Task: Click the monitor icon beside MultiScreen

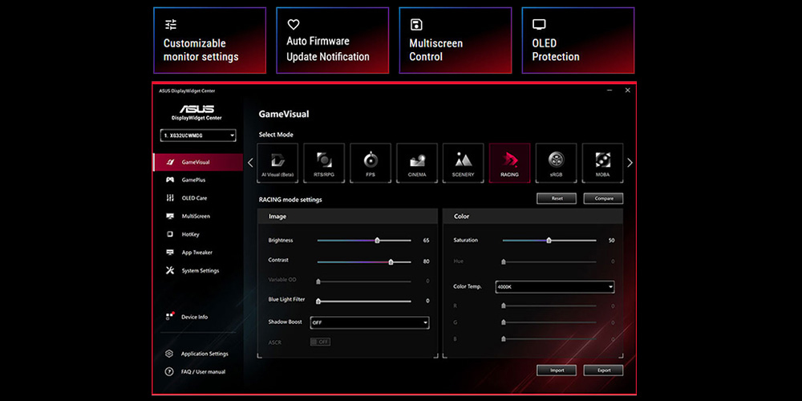Action: (170, 217)
